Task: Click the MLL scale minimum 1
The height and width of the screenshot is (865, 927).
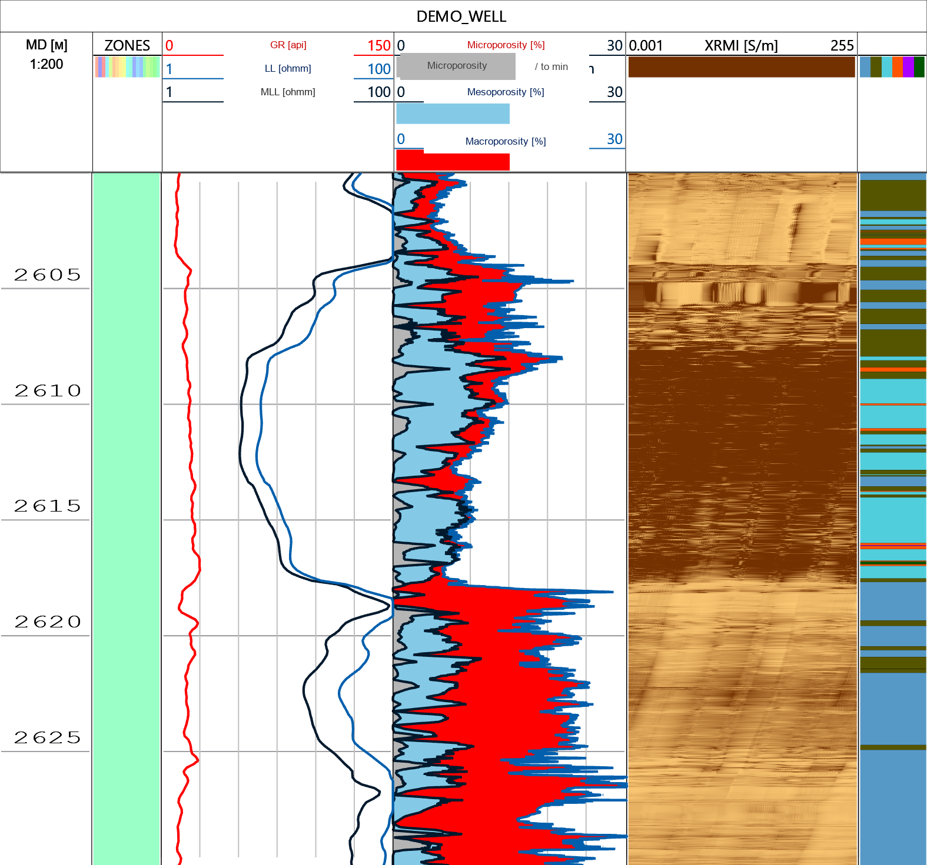Action: click(x=170, y=92)
